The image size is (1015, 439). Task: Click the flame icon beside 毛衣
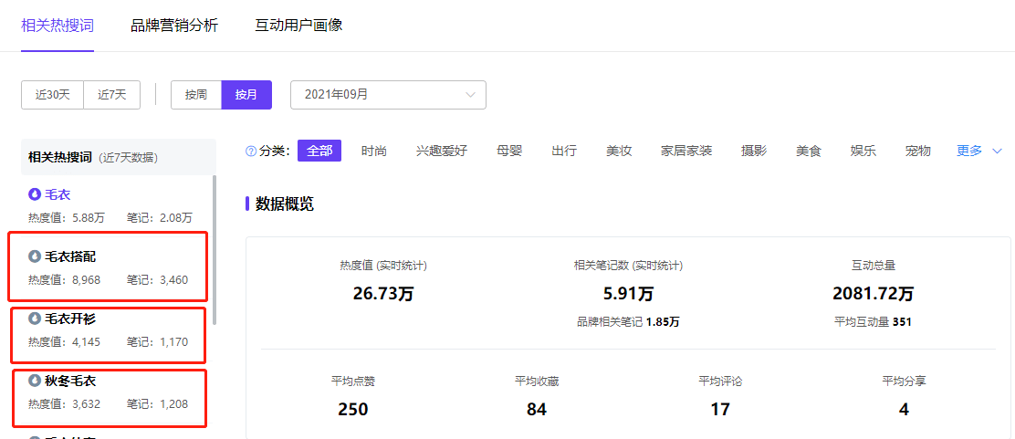click(35, 194)
